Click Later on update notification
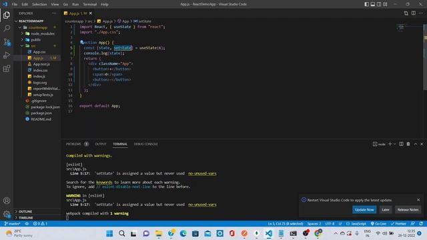Image resolution: width=427 pixels, height=240 pixels. coord(386,209)
